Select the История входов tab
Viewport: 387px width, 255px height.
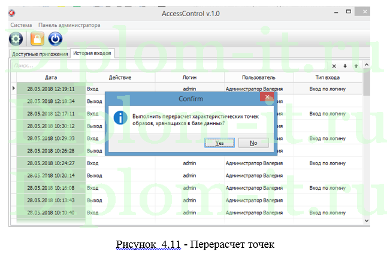pyautogui.click(x=92, y=53)
